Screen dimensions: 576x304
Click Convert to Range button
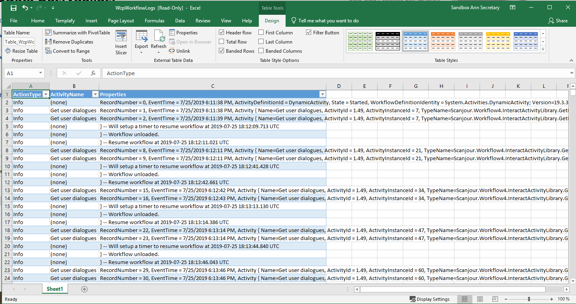coord(68,51)
